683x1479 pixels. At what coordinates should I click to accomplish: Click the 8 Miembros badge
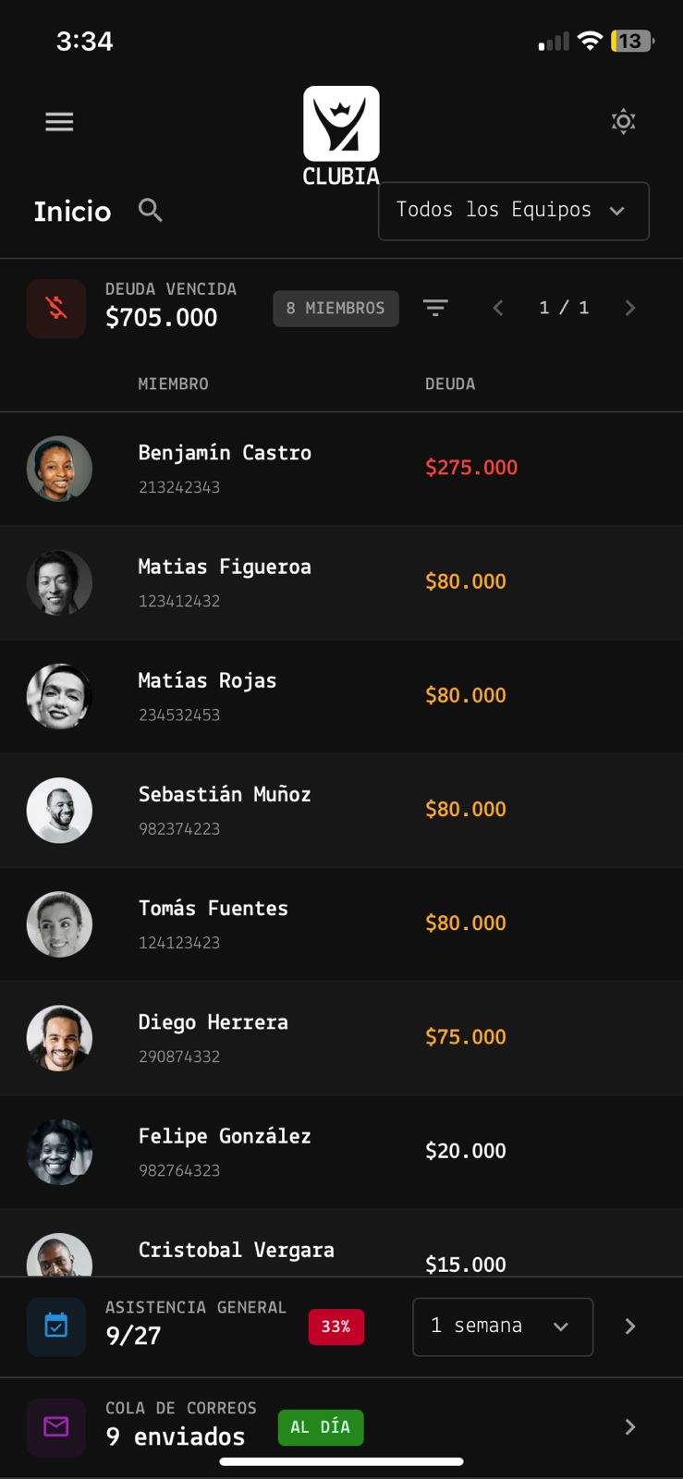[x=335, y=308]
